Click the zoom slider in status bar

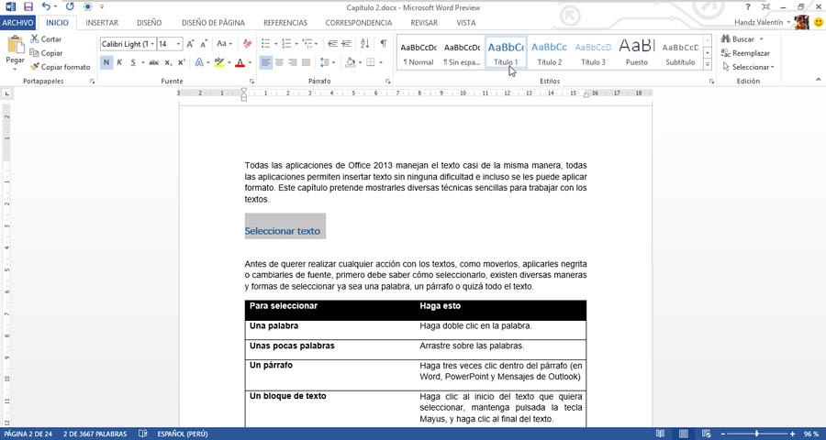tap(756, 434)
